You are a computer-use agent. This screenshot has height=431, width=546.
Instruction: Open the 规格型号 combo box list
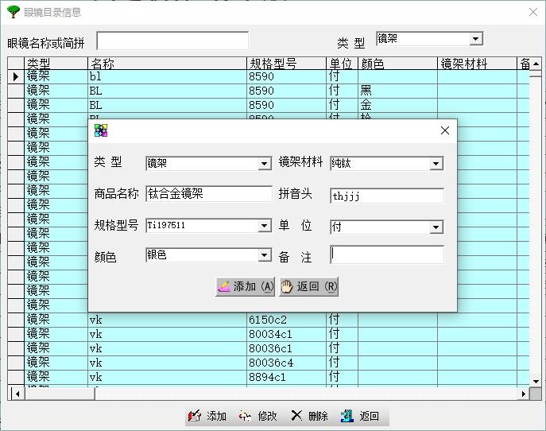point(265,226)
